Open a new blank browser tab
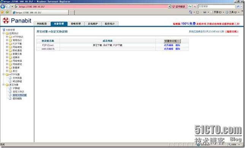This screenshot has height=148, width=245. pyautogui.click(x=72, y=13)
